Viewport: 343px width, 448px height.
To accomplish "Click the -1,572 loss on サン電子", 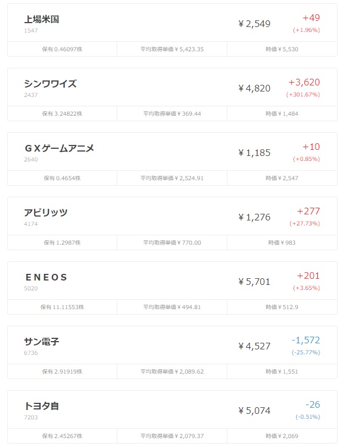I will pos(306,340).
